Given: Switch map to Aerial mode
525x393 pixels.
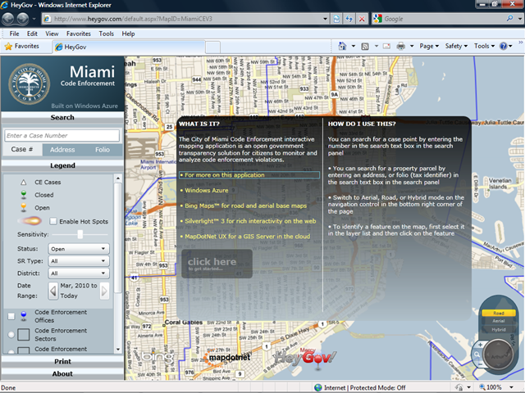Looking at the screenshot, I should (x=499, y=321).
